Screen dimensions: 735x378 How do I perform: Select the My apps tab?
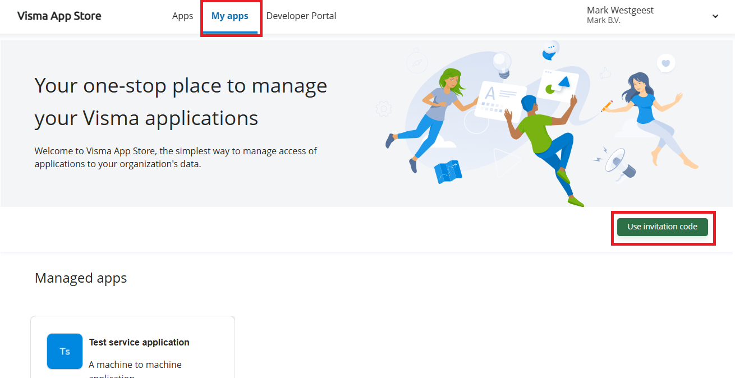(x=230, y=16)
